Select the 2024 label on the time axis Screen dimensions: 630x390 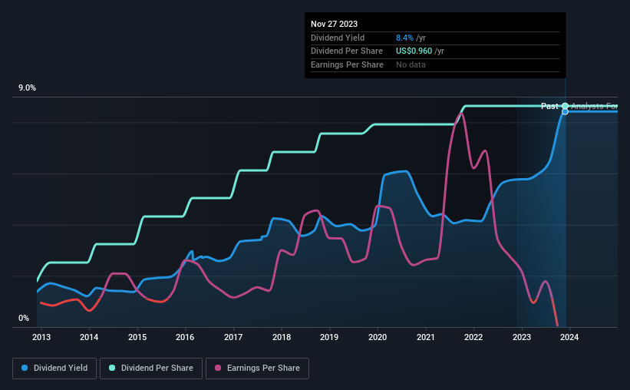tap(569, 337)
